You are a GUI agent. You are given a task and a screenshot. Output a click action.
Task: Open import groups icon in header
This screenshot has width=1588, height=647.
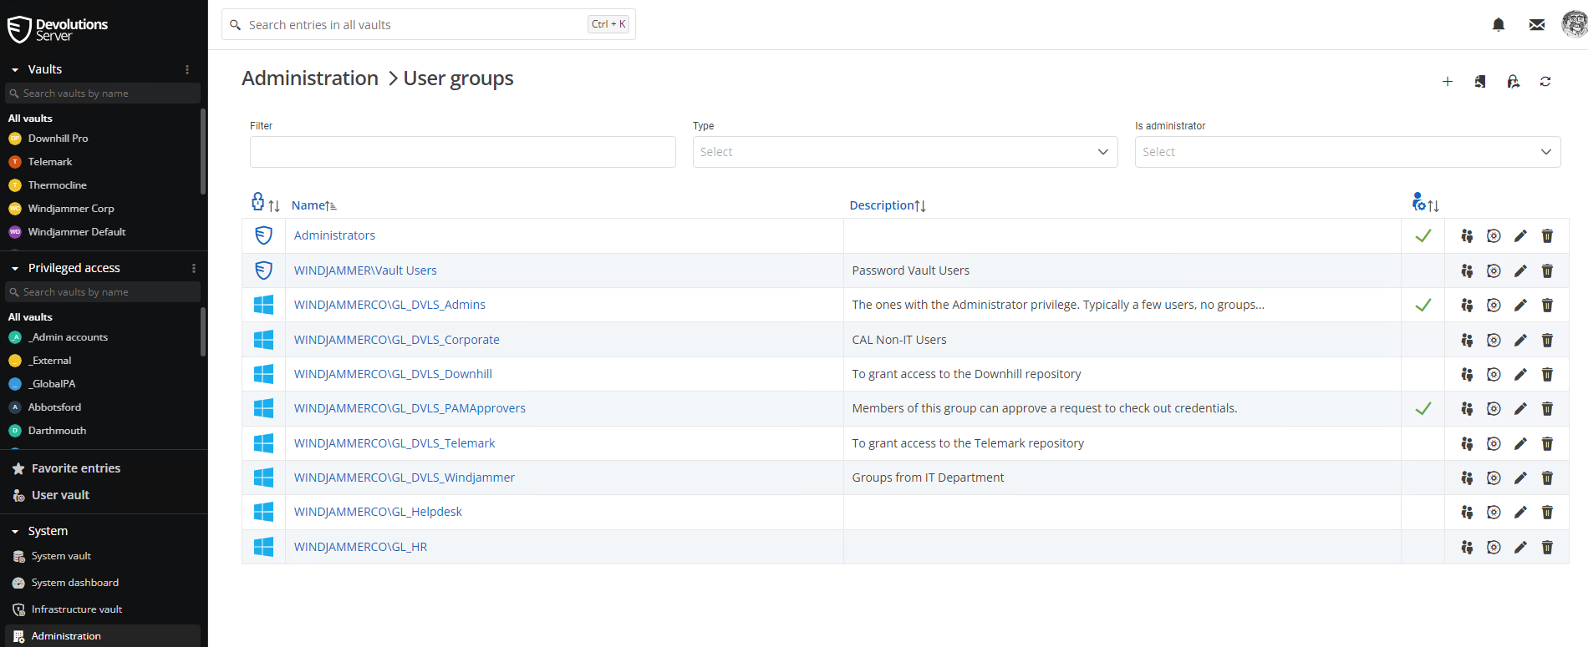point(1480,81)
